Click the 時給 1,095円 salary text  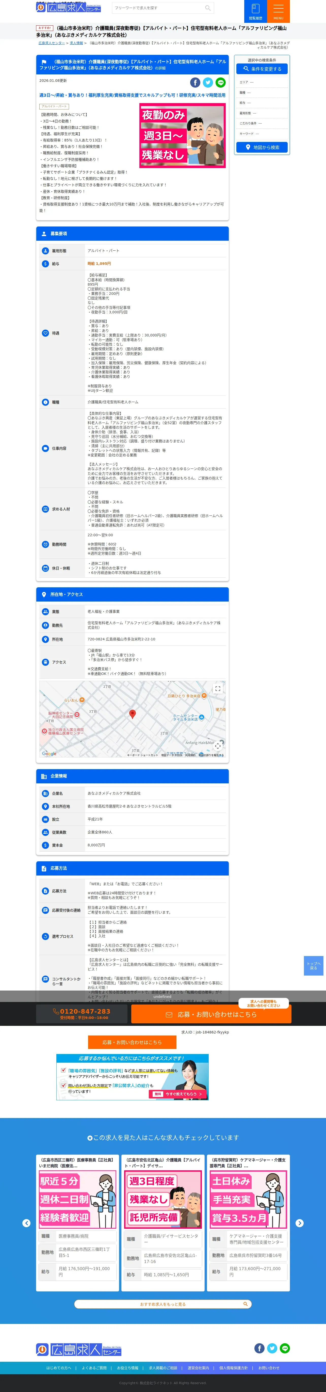pyautogui.click(x=99, y=264)
